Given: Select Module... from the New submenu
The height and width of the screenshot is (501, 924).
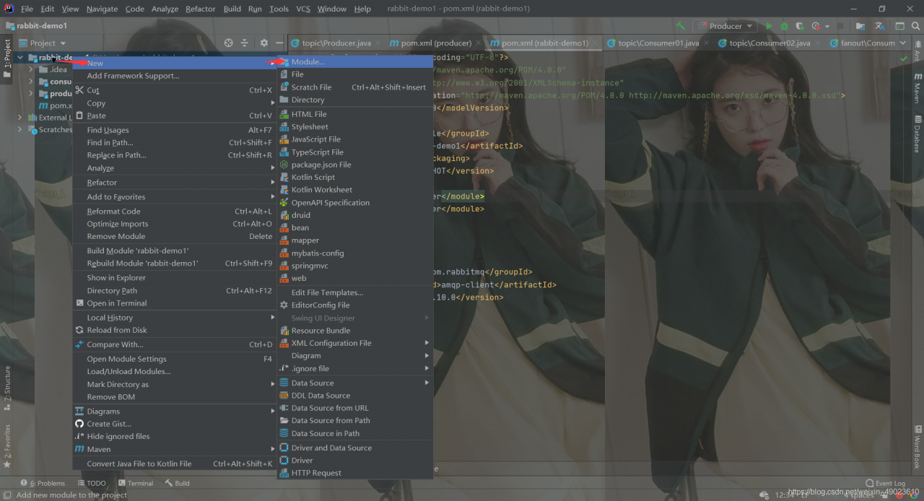Looking at the screenshot, I should 308,62.
